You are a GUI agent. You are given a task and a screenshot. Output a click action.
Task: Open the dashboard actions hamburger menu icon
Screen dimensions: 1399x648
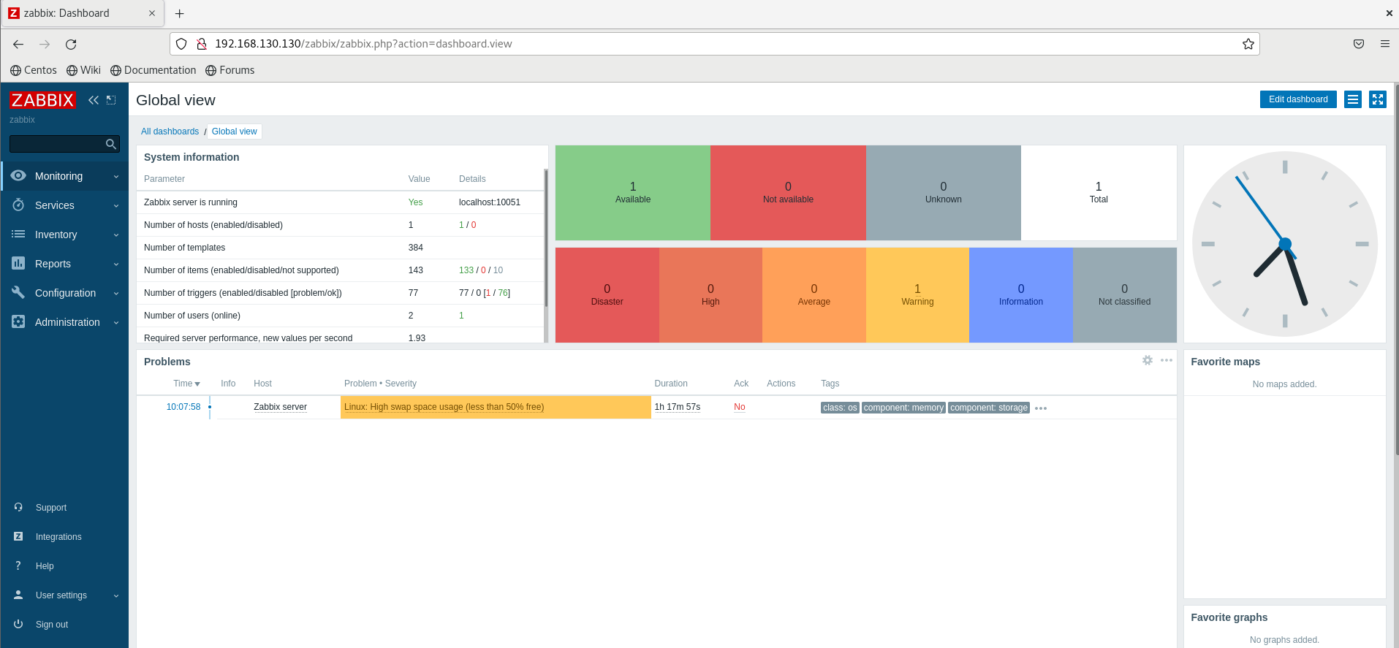tap(1353, 99)
